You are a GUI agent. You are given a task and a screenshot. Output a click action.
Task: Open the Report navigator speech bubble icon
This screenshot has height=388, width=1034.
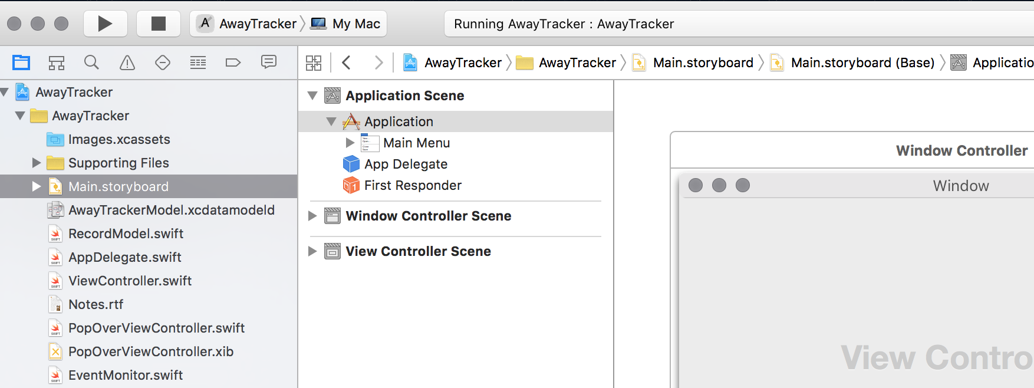tap(269, 62)
